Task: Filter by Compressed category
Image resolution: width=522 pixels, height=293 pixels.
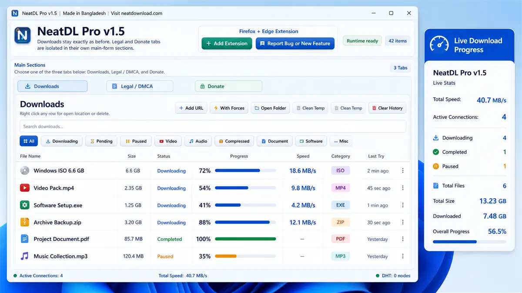Action: click(234, 141)
